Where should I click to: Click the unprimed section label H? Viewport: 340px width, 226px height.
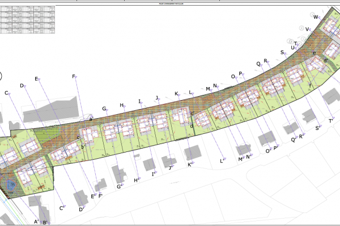click(x=122, y=105)
